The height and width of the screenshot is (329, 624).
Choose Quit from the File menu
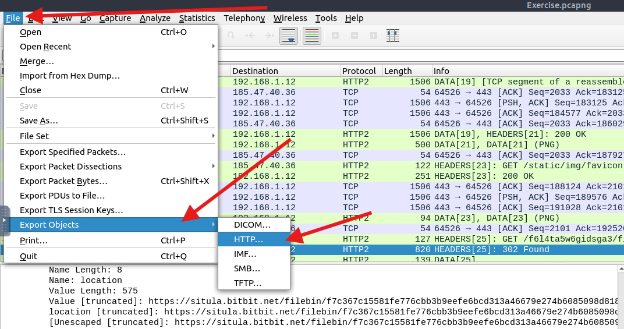111,256
